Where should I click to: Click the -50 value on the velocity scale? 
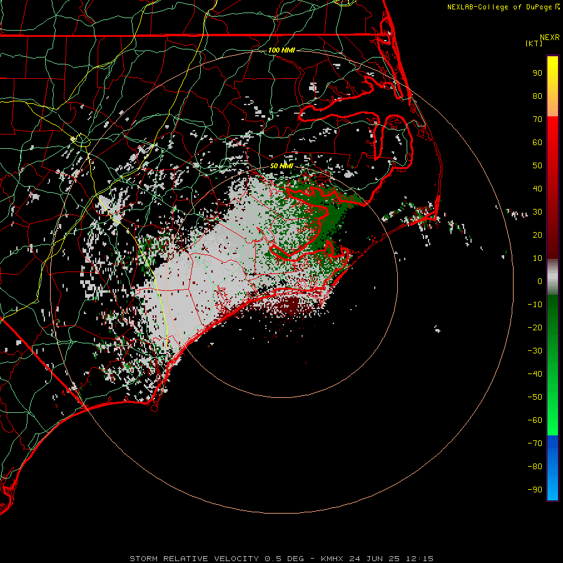(535, 397)
